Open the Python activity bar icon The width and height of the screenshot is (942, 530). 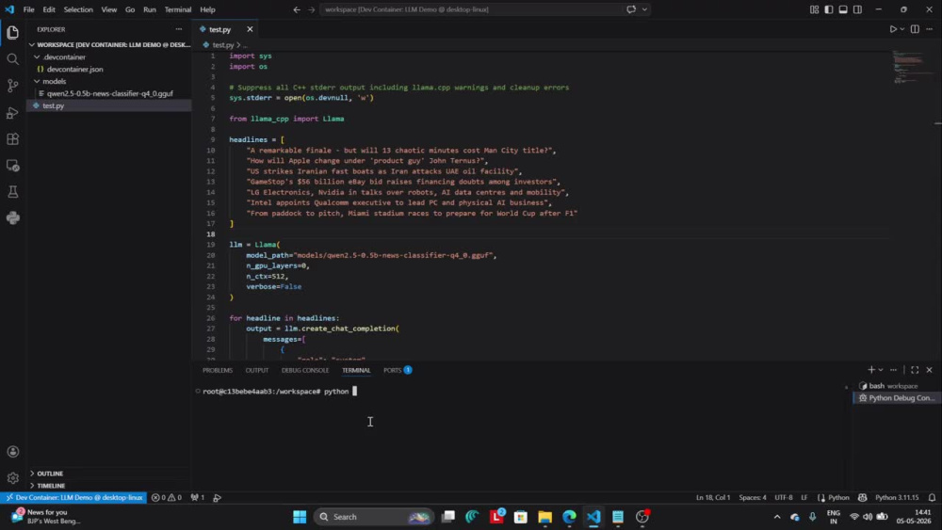tap(12, 217)
